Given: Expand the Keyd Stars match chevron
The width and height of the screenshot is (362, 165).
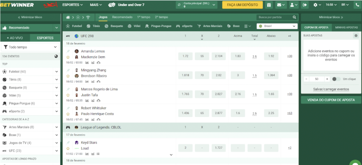Looking at the screenshot, I should (171, 155).
